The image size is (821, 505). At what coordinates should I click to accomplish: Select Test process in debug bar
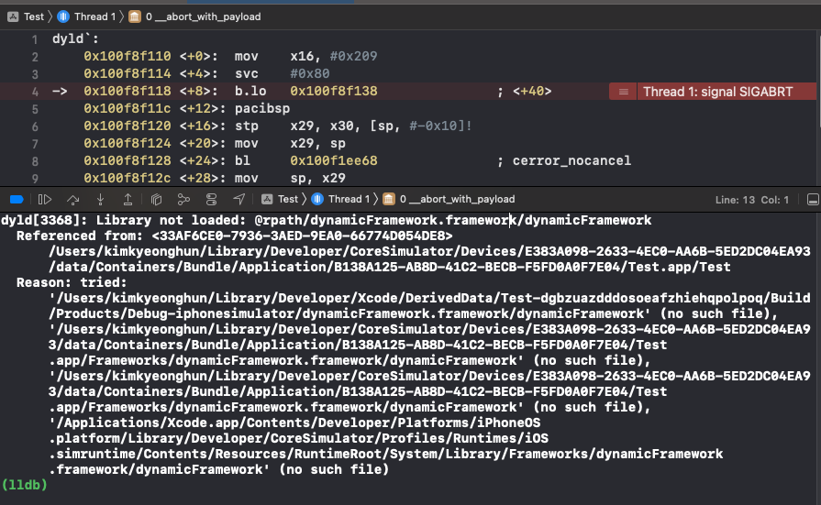point(280,200)
